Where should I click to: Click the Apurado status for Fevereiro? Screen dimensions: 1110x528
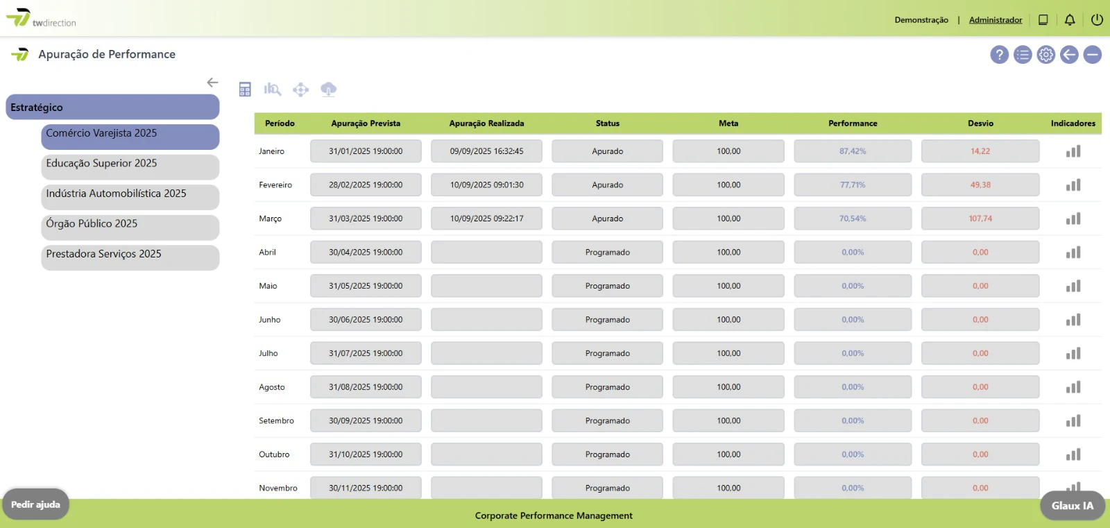(x=608, y=185)
